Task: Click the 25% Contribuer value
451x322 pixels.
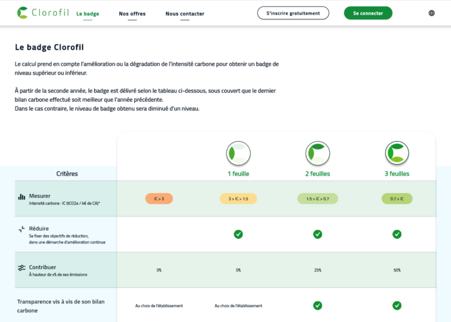Action: pyautogui.click(x=318, y=270)
